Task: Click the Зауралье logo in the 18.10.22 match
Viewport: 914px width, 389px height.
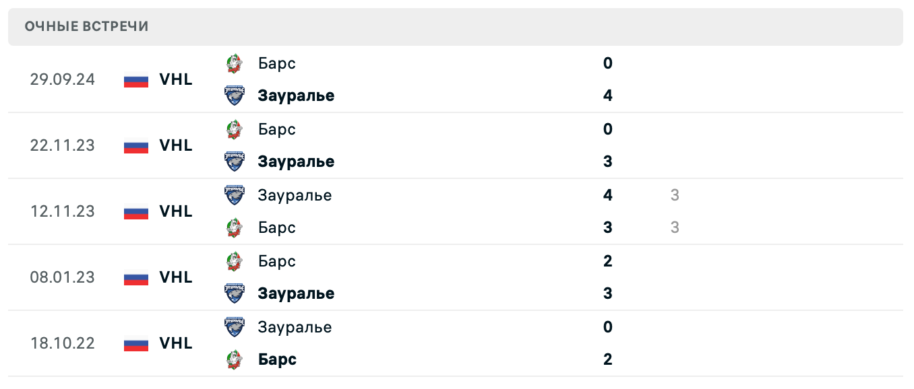Action: pyautogui.click(x=234, y=327)
